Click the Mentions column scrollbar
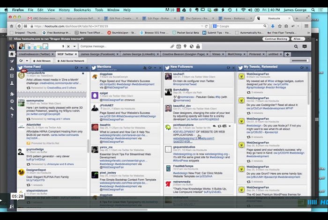The width and height of the screenshot is (328, 220). click(162, 85)
